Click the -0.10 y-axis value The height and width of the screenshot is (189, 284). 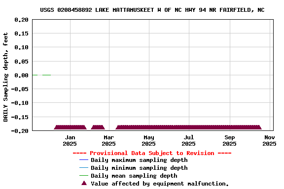pyautogui.click(x=20, y=103)
